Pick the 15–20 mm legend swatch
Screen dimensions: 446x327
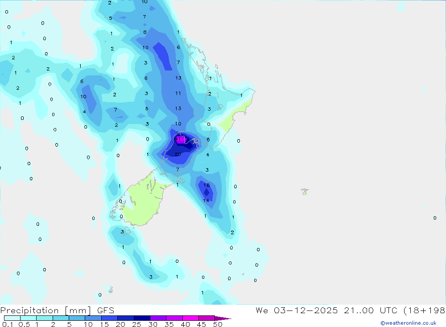point(110,318)
